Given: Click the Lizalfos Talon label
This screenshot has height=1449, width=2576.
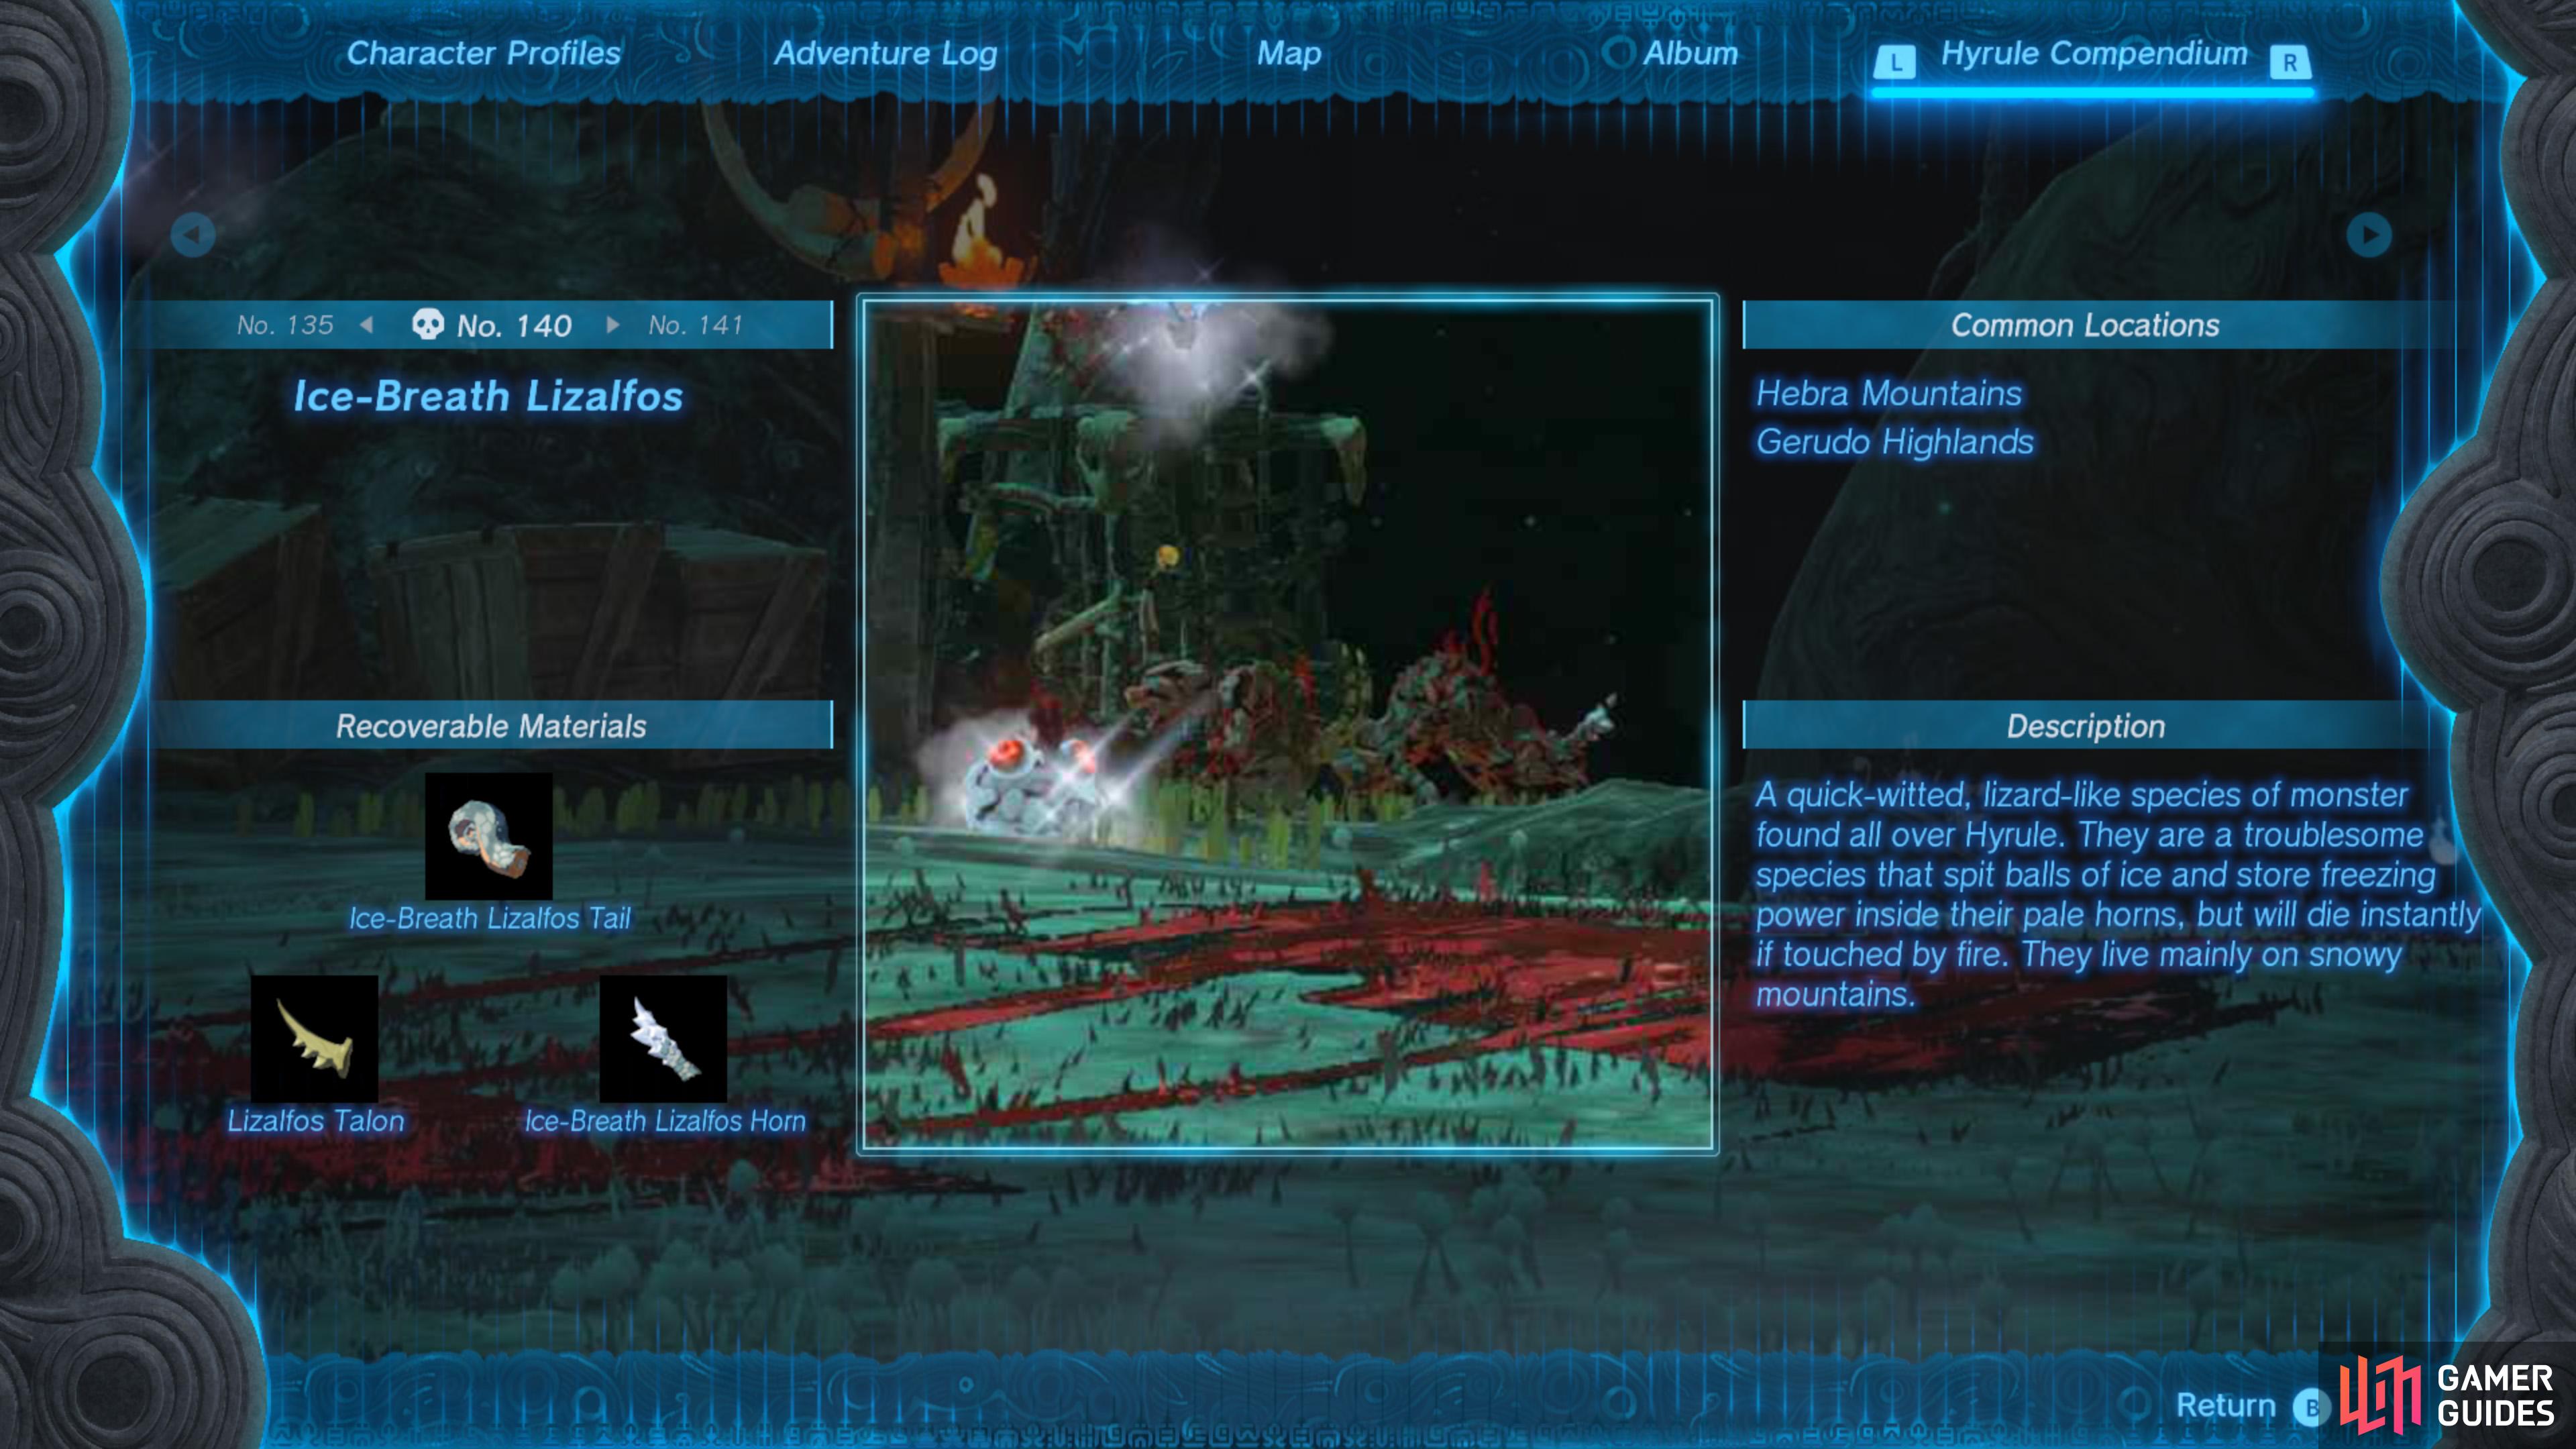Looking at the screenshot, I should click(315, 1121).
